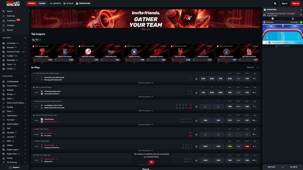Switch to the SPORTS tab

point(32,4)
